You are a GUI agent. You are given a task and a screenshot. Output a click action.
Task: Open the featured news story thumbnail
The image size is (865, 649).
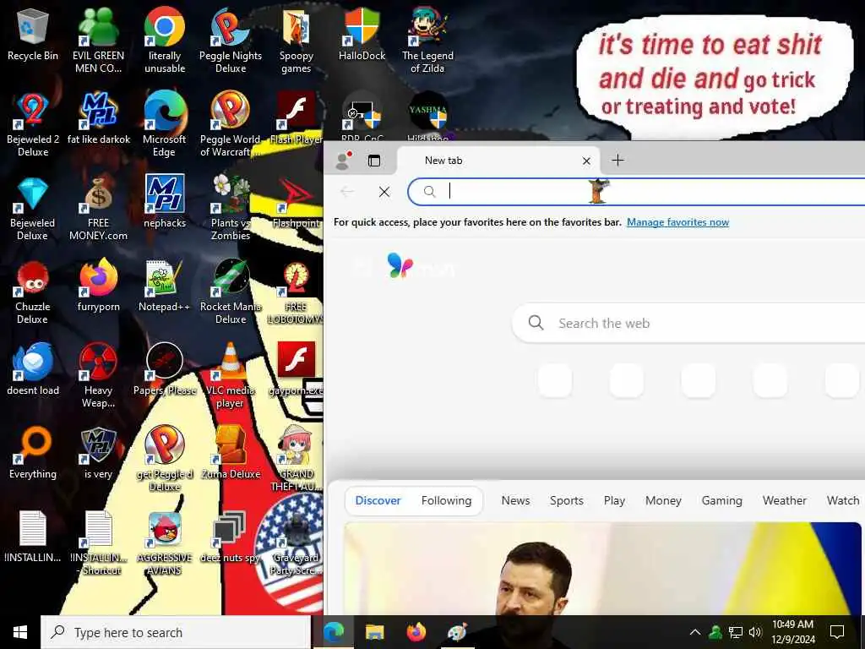coord(602,569)
